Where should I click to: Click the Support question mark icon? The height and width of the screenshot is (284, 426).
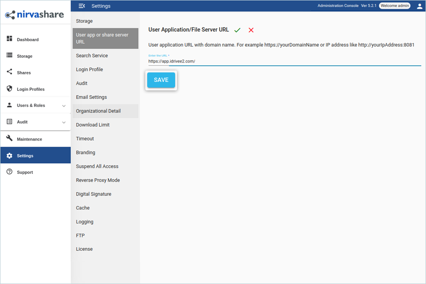pyautogui.click(x=9, y=171)
